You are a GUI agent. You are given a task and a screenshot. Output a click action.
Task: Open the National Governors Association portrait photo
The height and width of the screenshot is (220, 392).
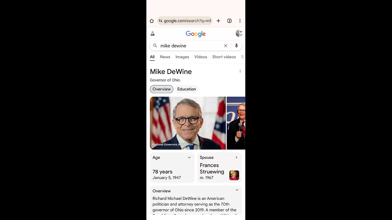[x=188, y=123]
